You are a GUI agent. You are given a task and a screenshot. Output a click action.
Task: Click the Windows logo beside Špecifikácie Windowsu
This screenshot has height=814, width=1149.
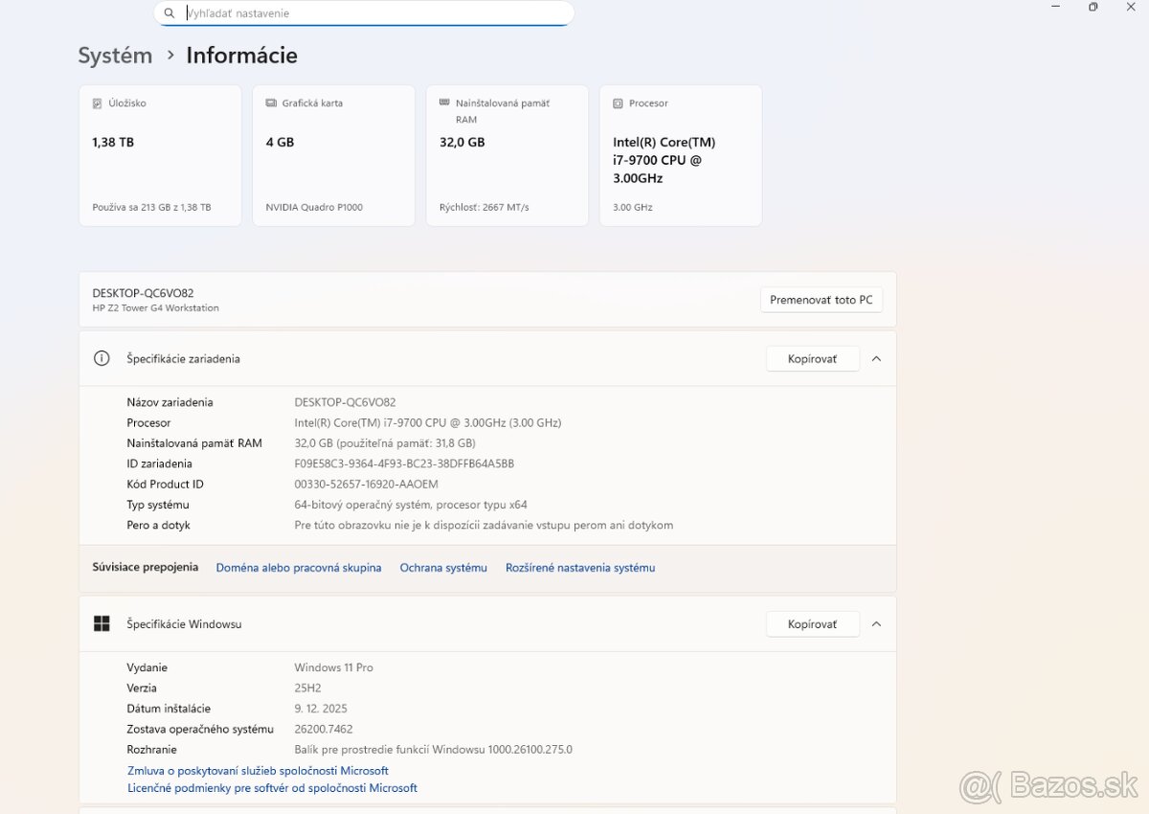tap(101, 623)
